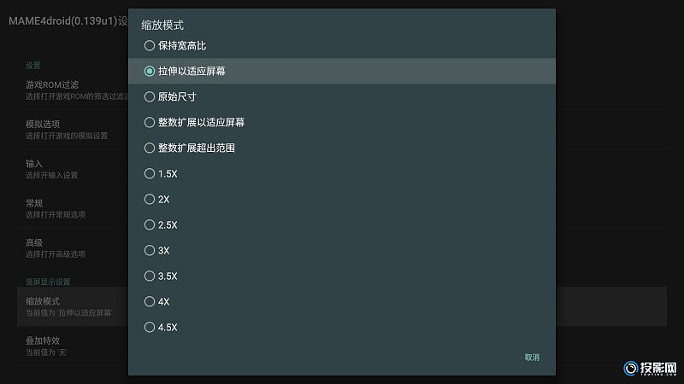Select the 2.5X scale option
Screen dimensions: 684x384
pyautogui.click(x=341, y=224)
